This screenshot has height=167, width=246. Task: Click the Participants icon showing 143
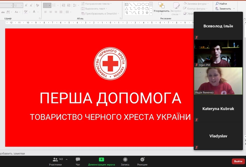(55, 159)
